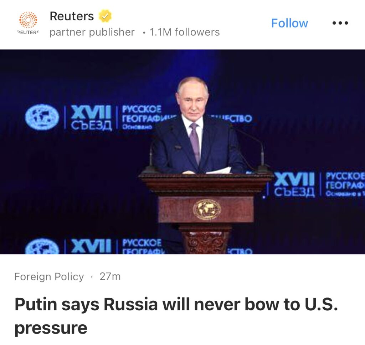Click the right microphone on the podium
This screenshot has width=365, height=345.
coord(261,152)
